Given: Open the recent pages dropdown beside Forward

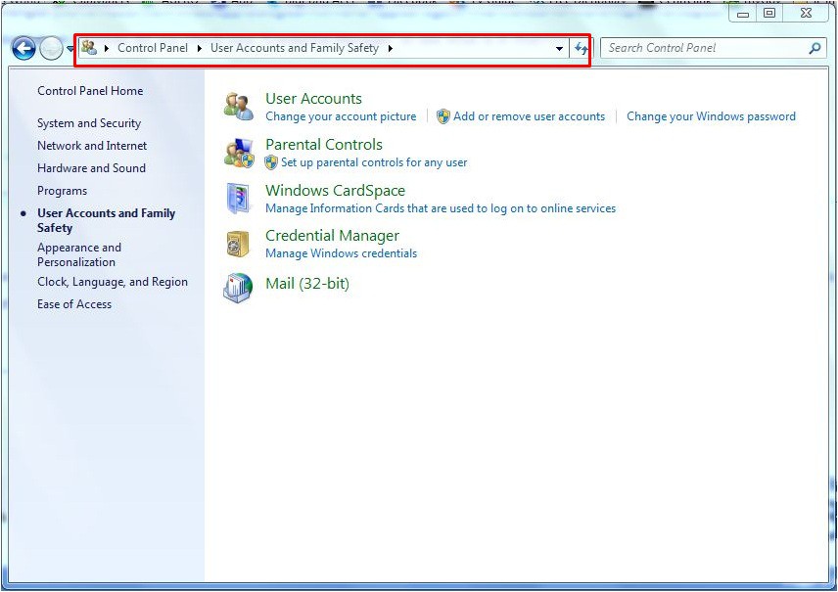Looking at the screenshot, I should click(x=70, y=49).
